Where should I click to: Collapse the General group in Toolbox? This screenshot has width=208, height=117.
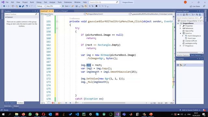(x=6, y=17)
